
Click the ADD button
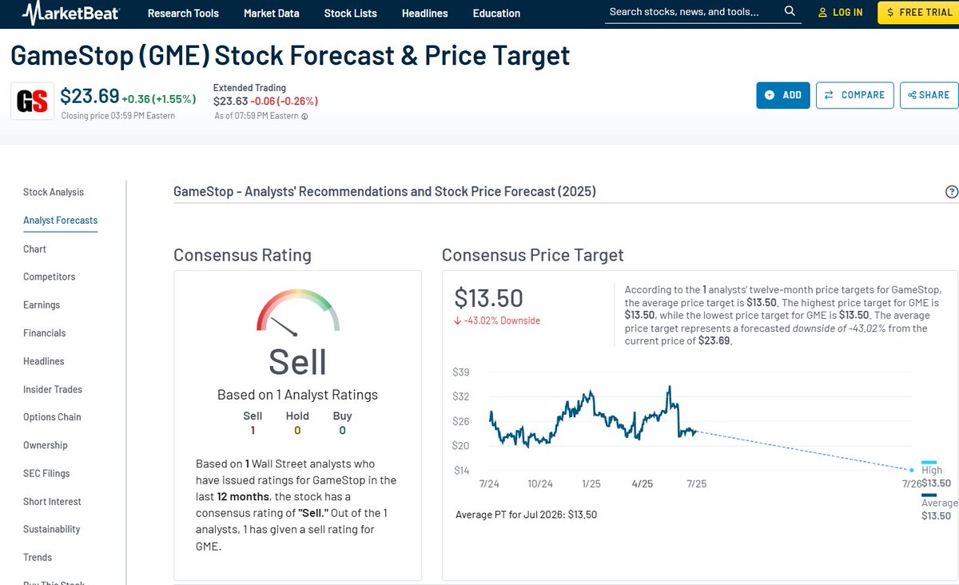coord(783,95)
